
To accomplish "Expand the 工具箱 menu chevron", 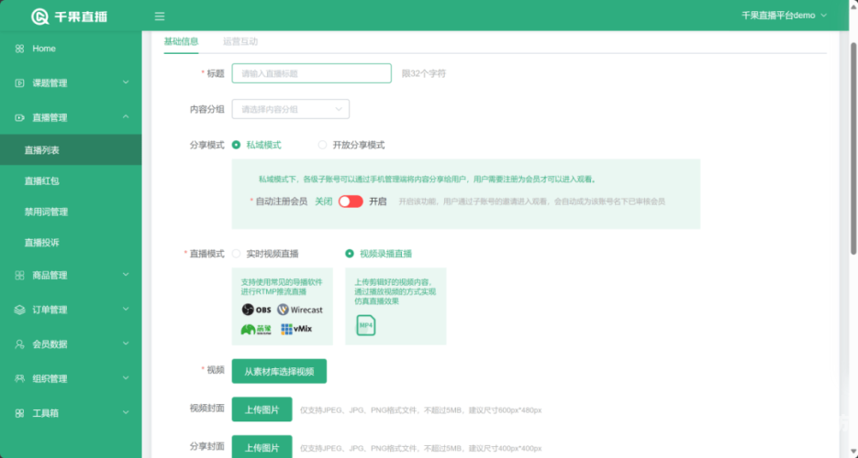I will [126, 413].
